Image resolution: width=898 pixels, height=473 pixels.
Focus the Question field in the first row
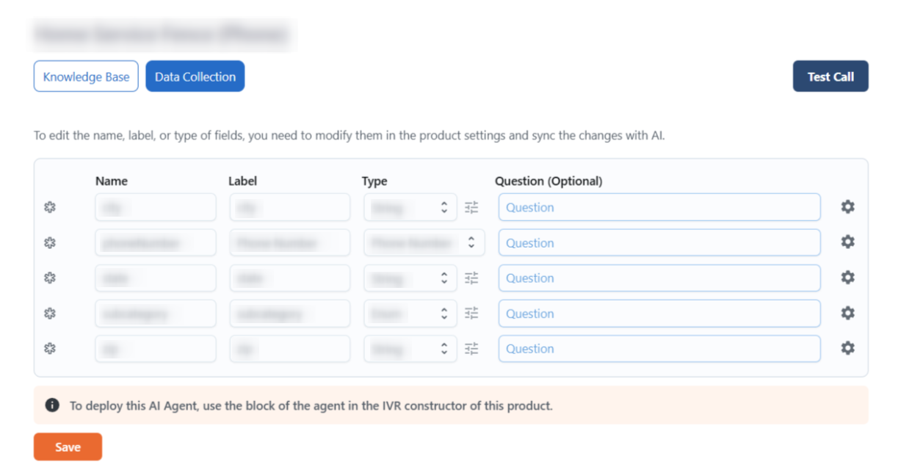[x=659, y=208]
